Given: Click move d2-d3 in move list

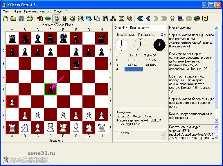Looking at the screenshot, I should click(132, 55).
